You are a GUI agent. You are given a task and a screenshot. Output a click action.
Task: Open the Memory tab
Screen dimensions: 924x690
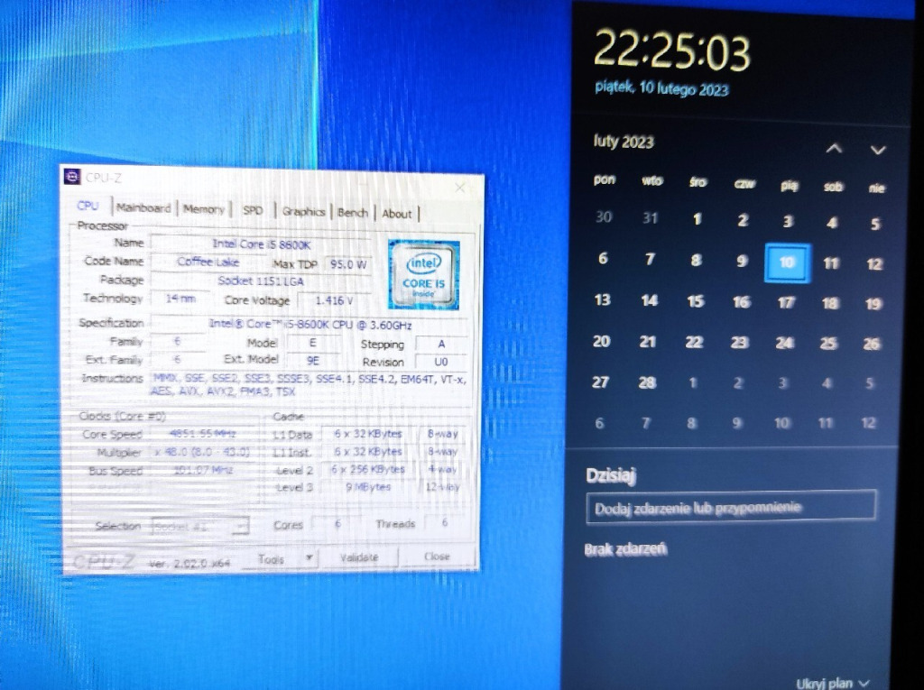pyautogui.click(x=203, y=209)
